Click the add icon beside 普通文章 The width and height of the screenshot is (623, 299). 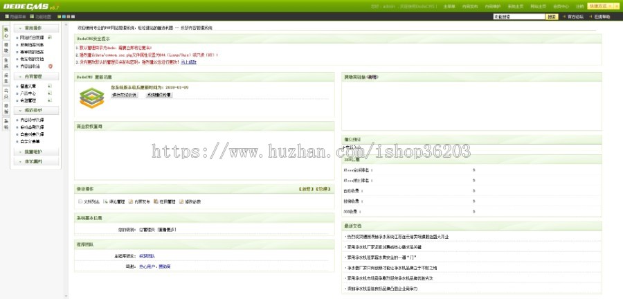[x=50, y=87]
